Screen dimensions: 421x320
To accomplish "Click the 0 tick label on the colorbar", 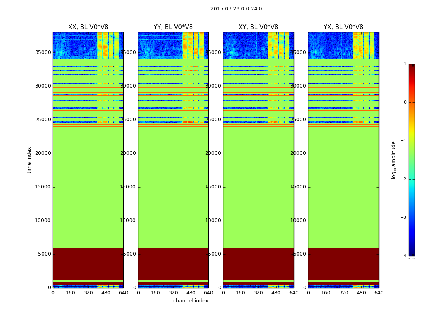I will coord(405,102).
